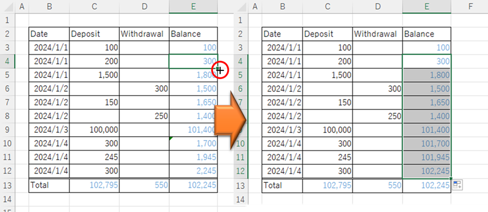This screenshot has width=488, height=212.
Task: Select row 9 header in the left sheet
Action: [8, 130]
